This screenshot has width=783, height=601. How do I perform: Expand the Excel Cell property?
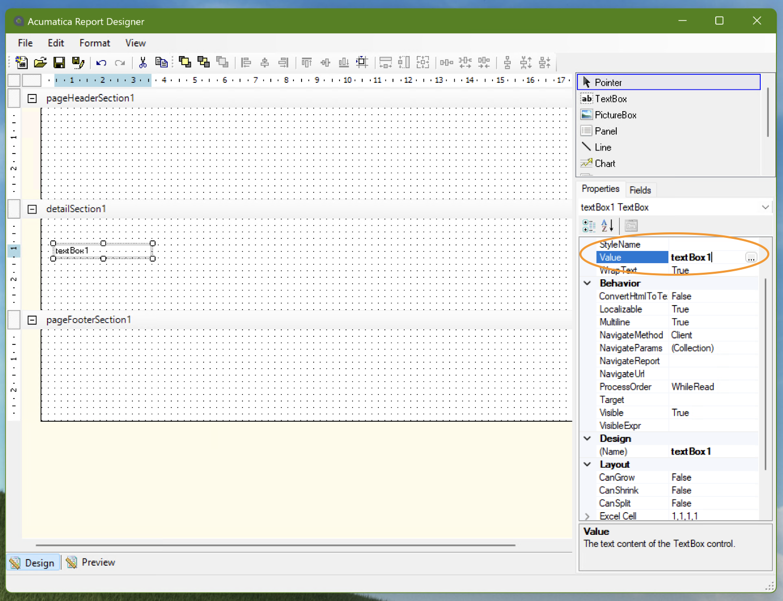[x=587, y=516]
